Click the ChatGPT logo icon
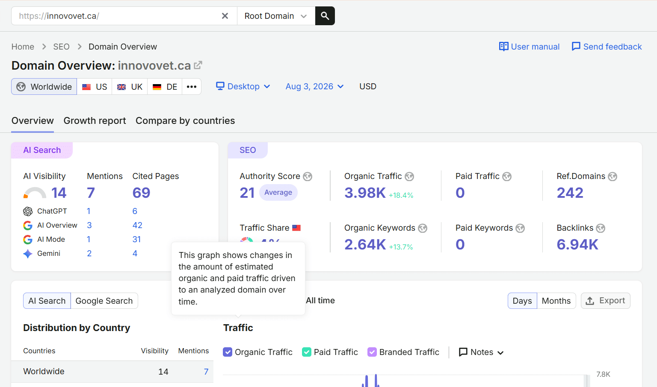The image size is (657, 387). 28,211
